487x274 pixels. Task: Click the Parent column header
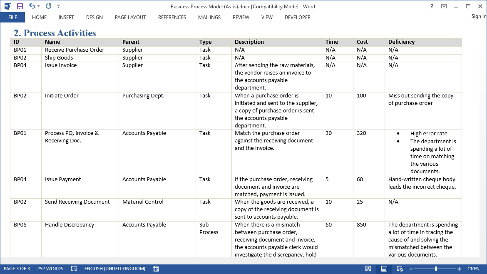(131, 42)
